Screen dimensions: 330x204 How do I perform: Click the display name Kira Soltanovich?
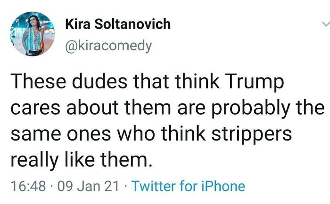[118, 24]
